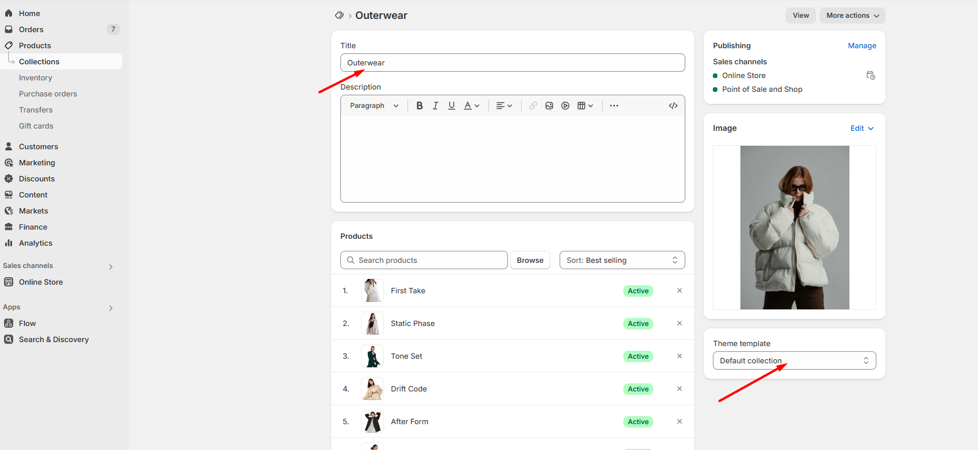Viewport: 978px width, 450px height.
Task: Click the insert link icon
Action: (x=533, y=106)
